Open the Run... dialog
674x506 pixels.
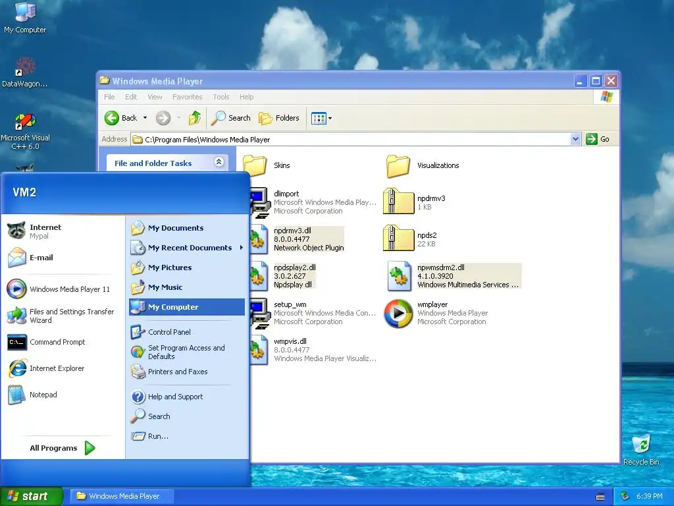(150, 436)
